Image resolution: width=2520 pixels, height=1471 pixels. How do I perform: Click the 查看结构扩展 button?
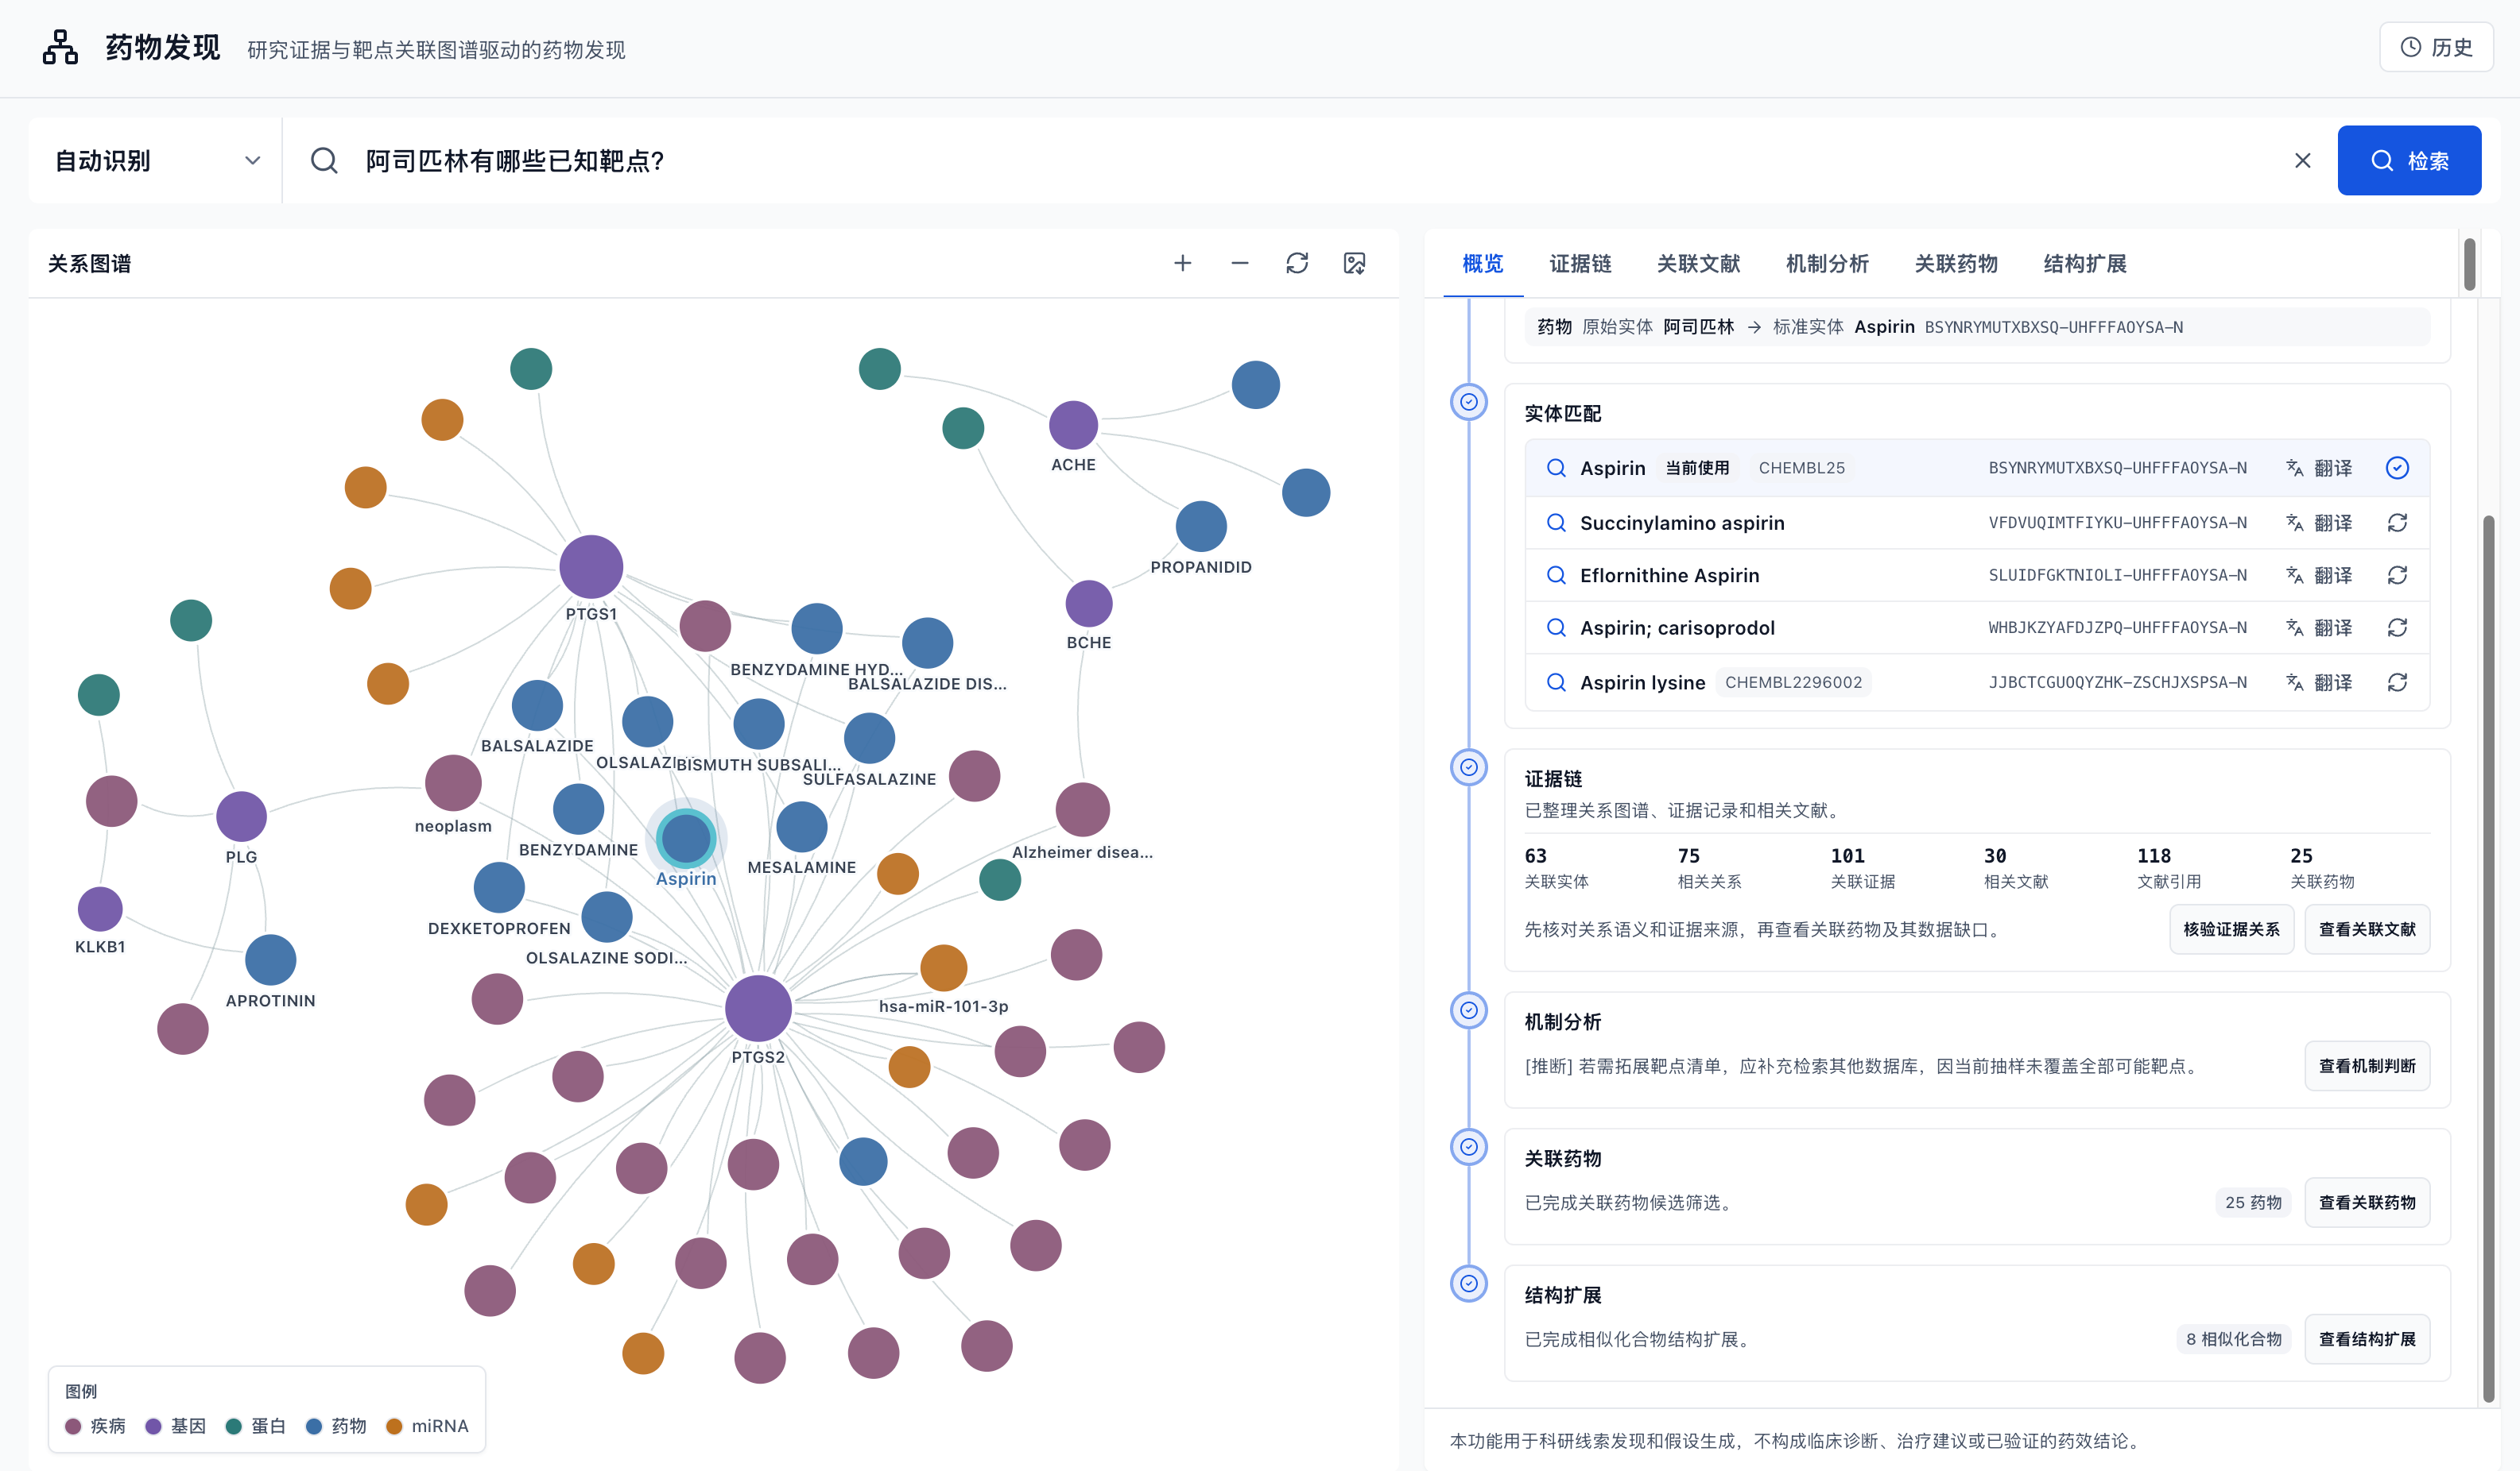click(2367, 1339)
